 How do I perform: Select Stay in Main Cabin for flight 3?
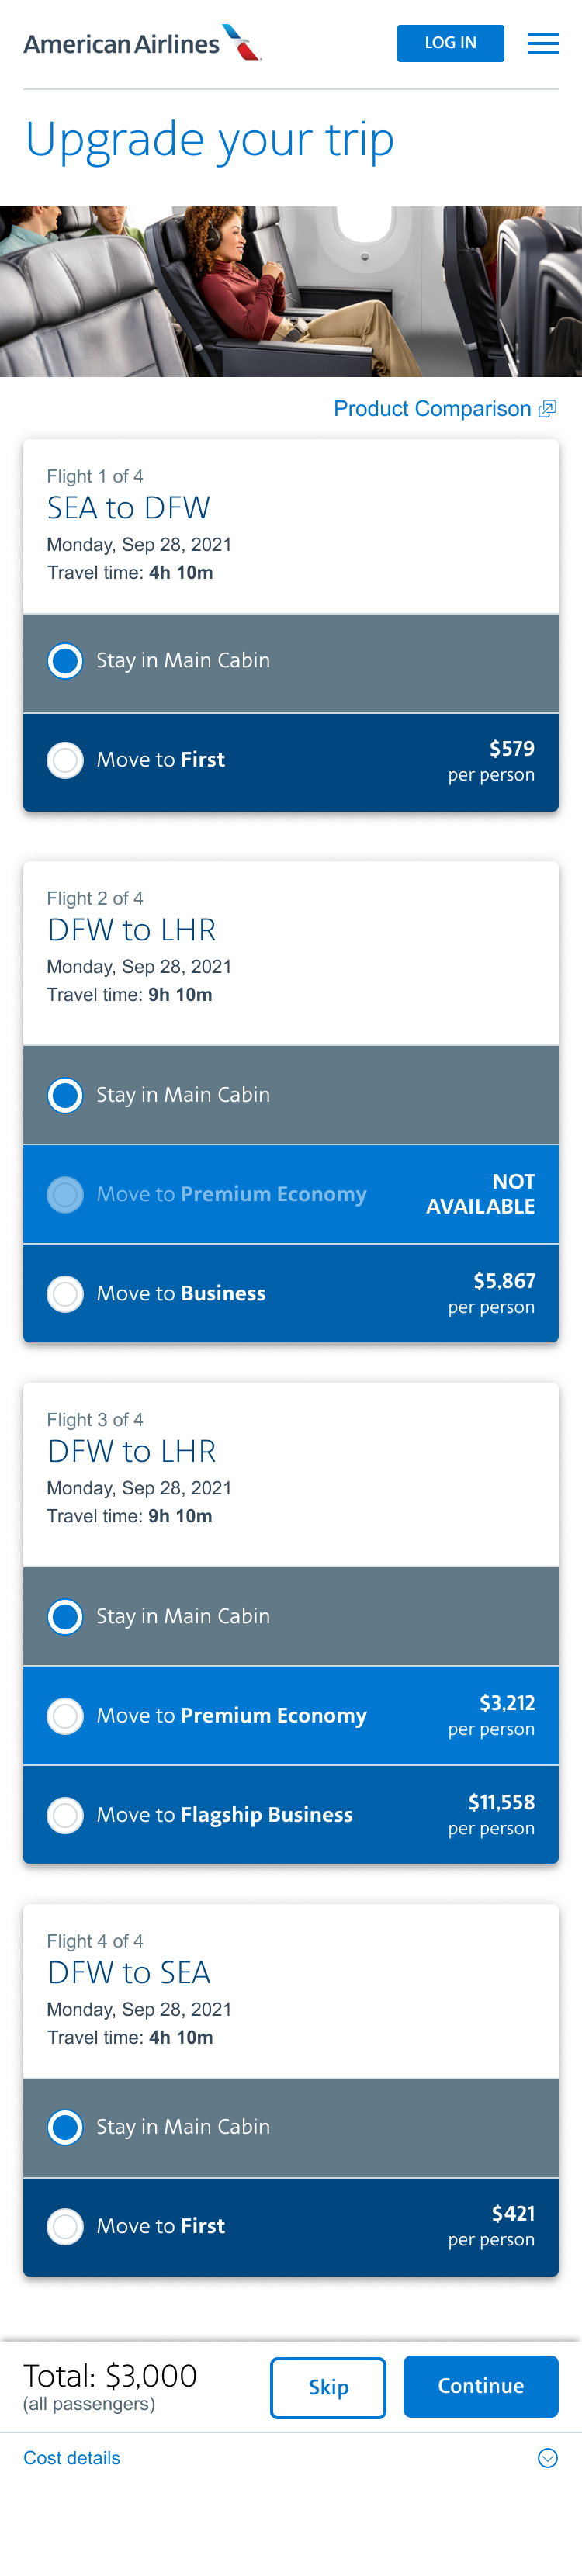pyautogui.click(x=66, y=1616)
